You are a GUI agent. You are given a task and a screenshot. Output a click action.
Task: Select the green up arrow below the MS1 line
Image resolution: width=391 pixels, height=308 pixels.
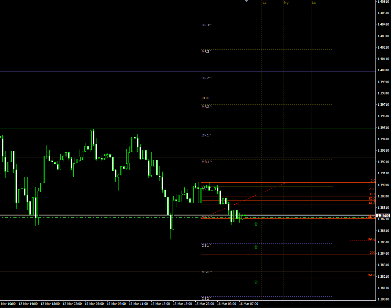256,224
